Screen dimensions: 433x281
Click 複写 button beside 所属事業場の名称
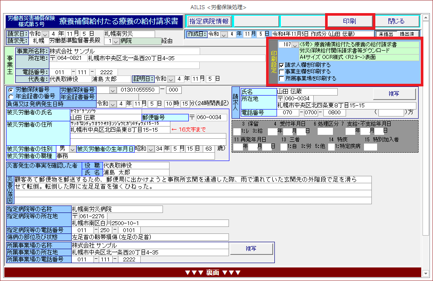pos(251,248)
